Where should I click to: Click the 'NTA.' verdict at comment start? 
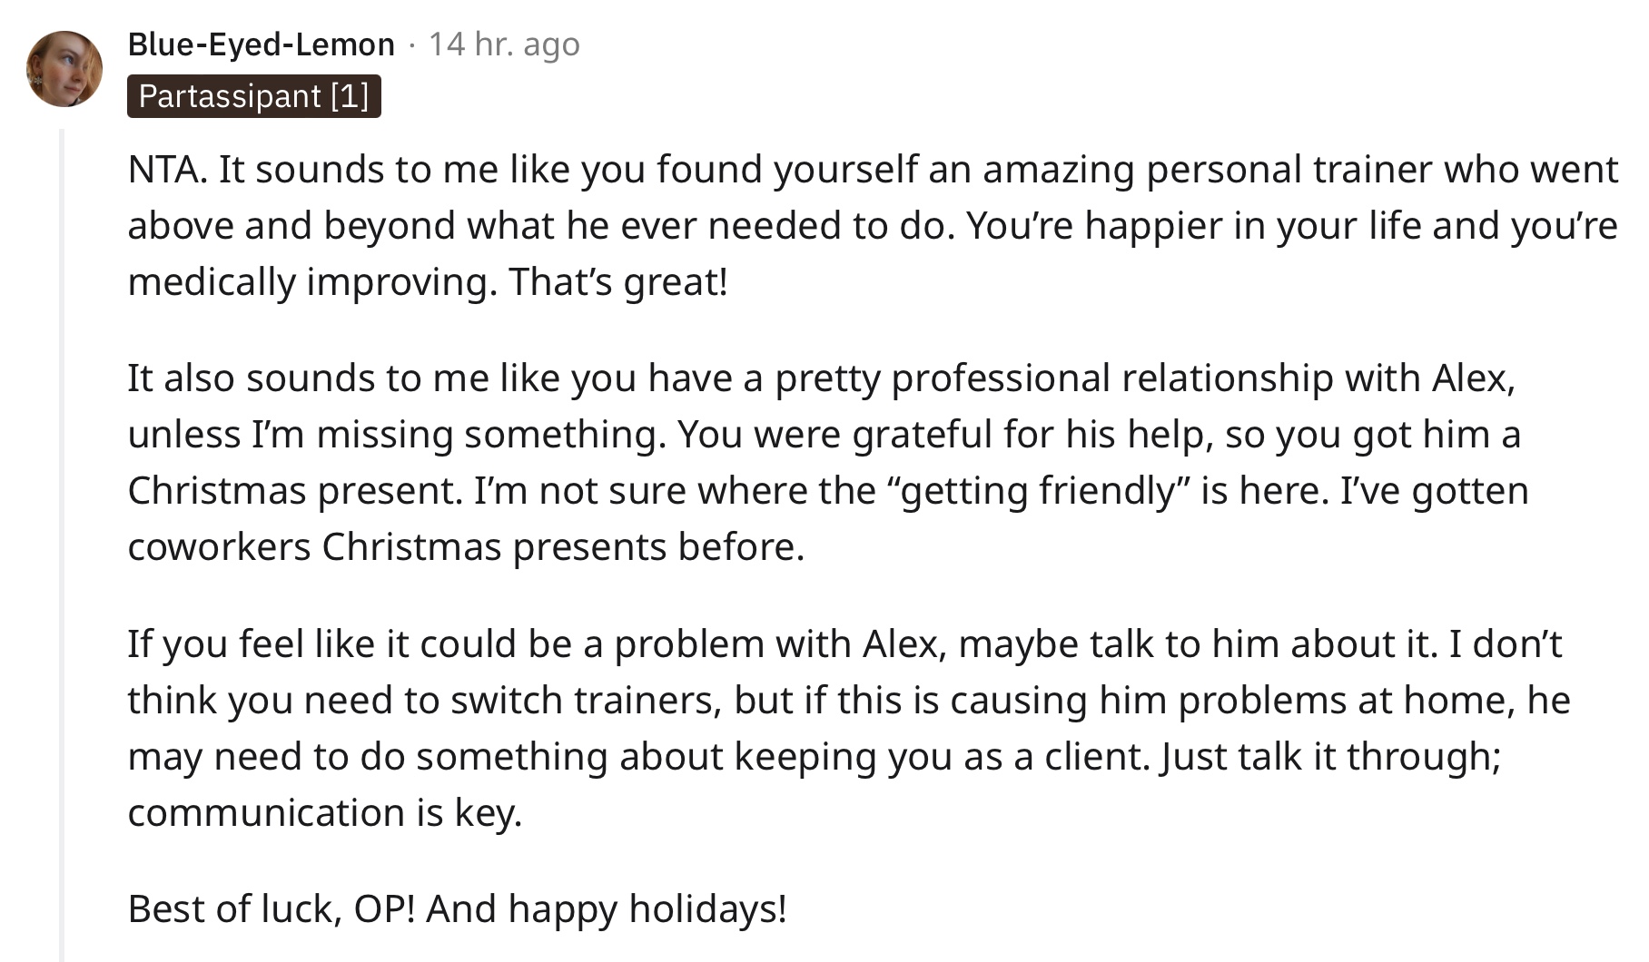point(166,170)
